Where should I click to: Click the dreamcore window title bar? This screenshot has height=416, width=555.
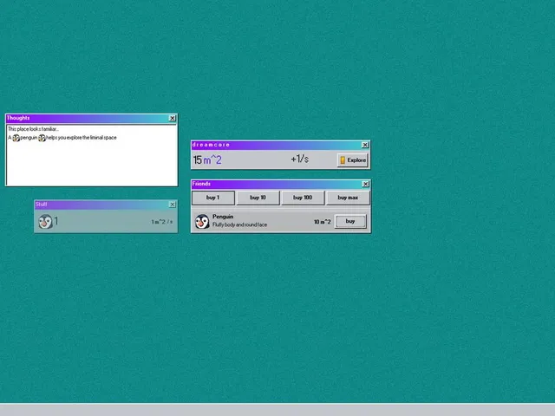(281, 145)
